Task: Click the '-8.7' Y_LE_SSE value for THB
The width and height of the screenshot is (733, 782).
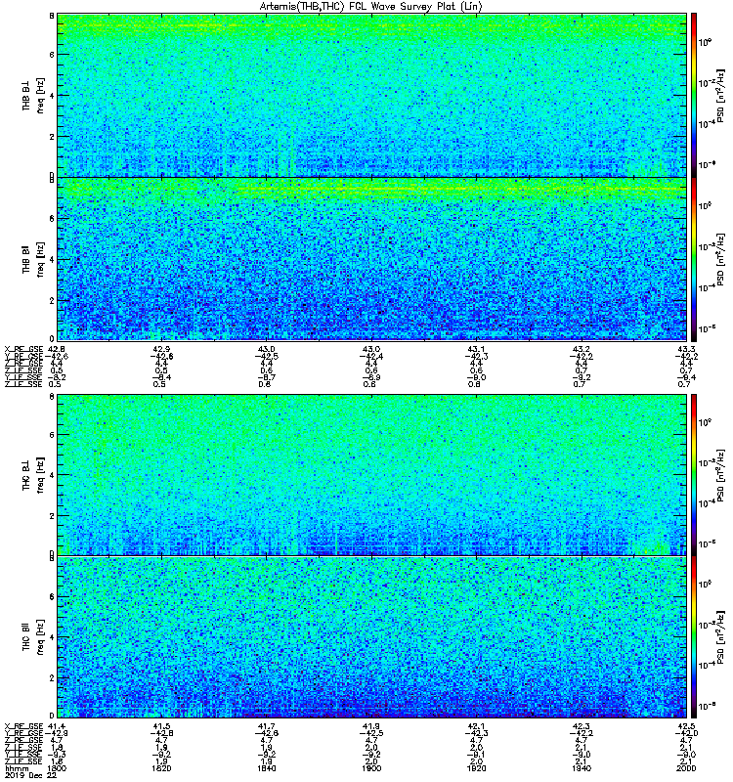Action: (x=266, y=377)
